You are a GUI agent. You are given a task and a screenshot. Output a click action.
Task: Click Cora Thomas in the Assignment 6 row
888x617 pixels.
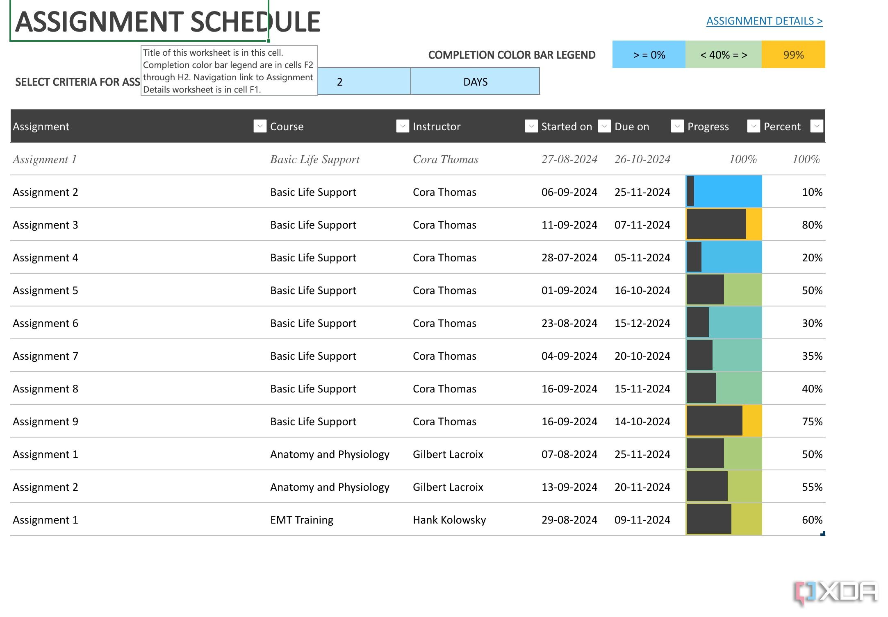click(444, 323)
